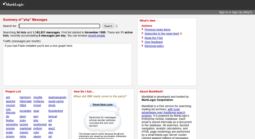Open the grails project link

pos(9,132)
